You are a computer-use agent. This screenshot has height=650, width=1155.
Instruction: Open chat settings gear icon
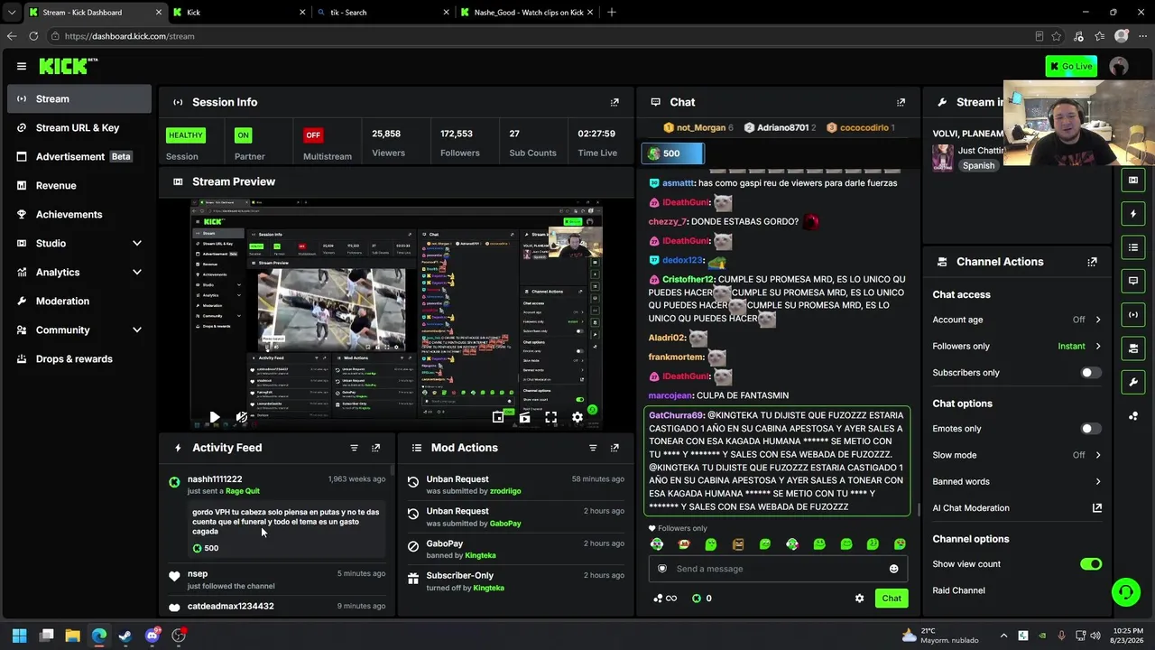pyautogui.click(x=859, y=599)
